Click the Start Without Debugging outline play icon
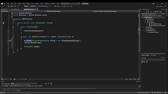This screenshot has height=94, width=168. (x=50, y=6)
